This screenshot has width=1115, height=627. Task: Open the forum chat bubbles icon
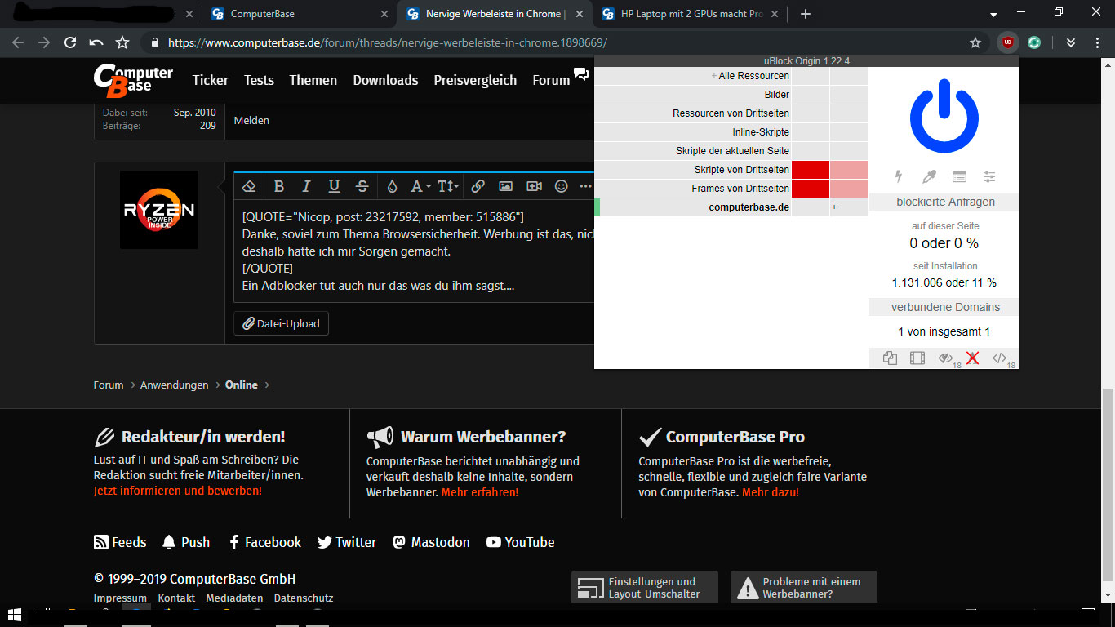(581, 74)
